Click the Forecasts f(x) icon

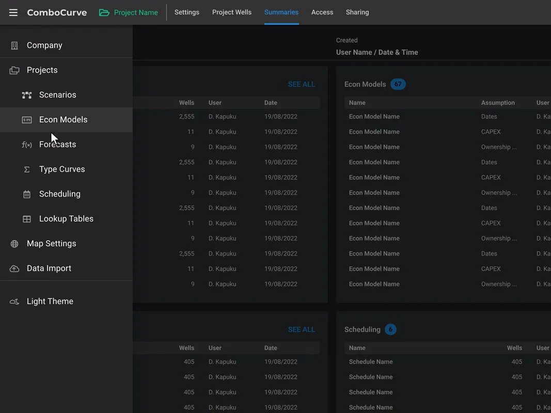[27, 145]
